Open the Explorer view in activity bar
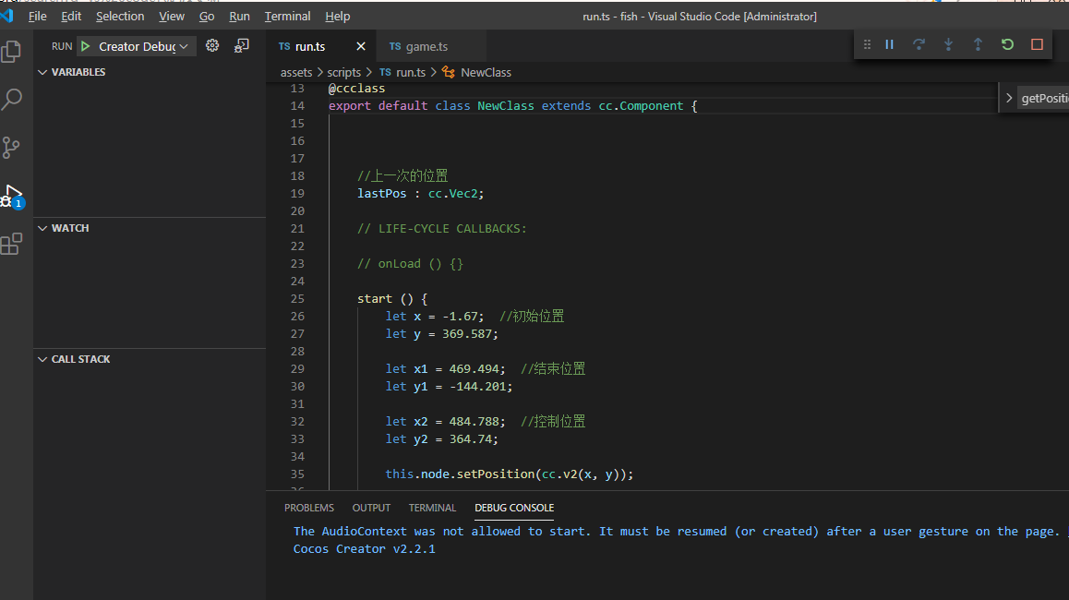The image size is (1069, 600). (12, 52)
